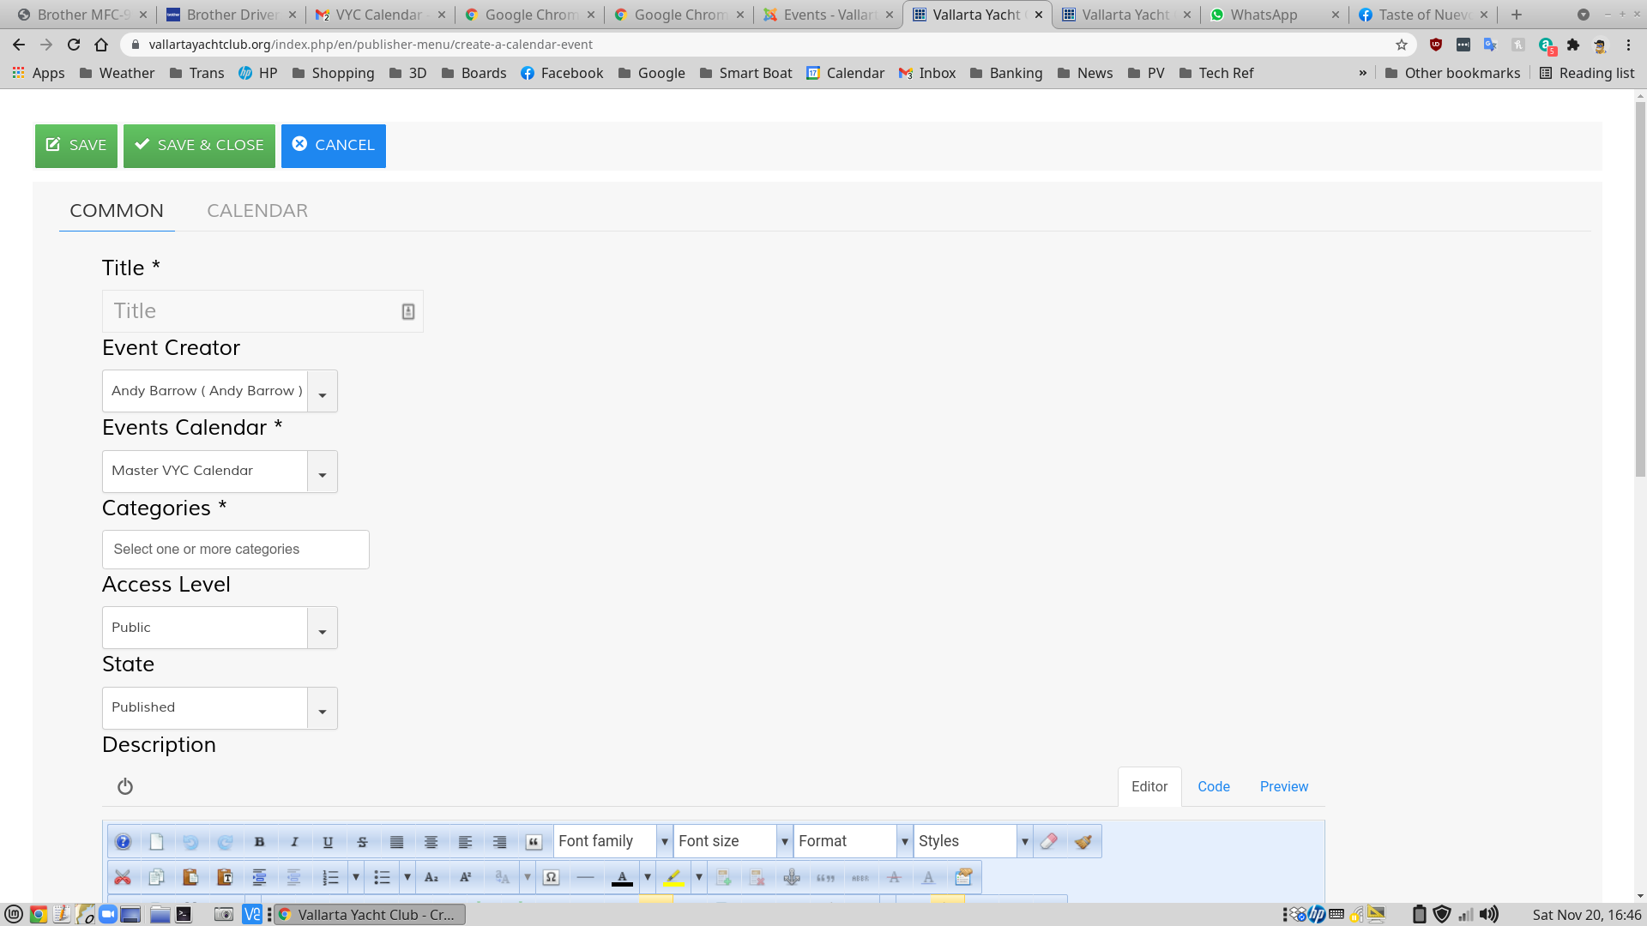Screen dimensions: 1647x926
Task: Click the Underline formatting icon
Action: 328,841
